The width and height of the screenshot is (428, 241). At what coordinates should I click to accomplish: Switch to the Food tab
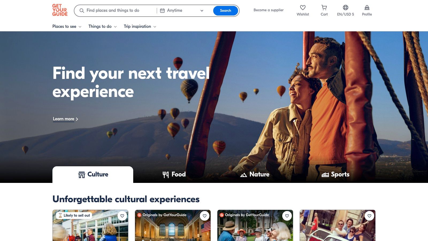(x=174, y=175)
